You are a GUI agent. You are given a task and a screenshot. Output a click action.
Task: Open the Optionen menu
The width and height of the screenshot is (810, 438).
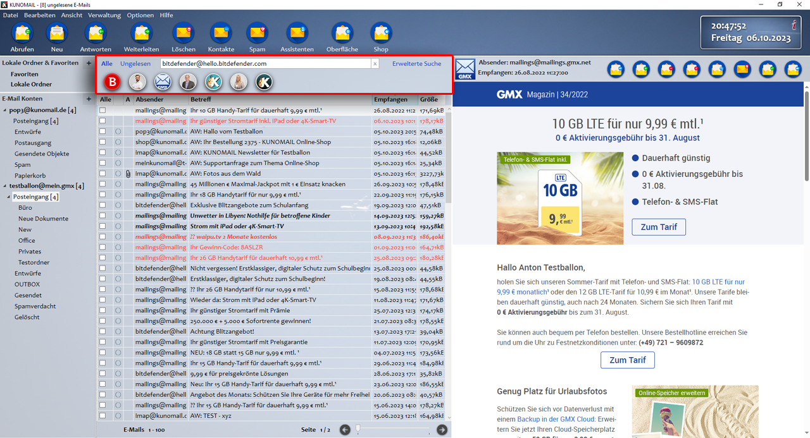click(140, 15)
